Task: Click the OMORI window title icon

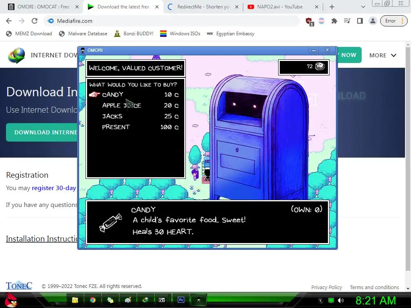Action: click(x=83, y=50)
